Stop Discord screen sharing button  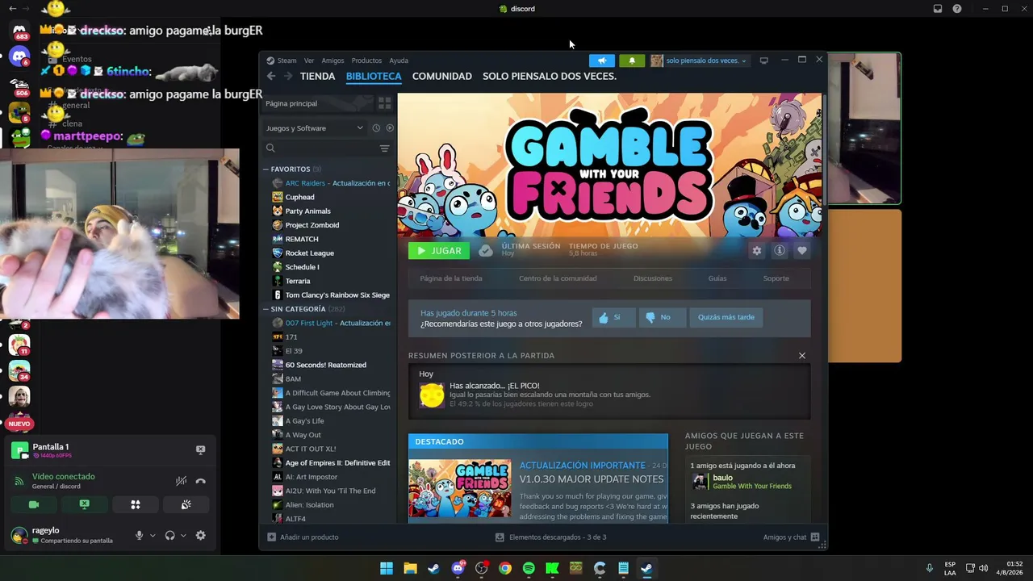click(x=84, y=505)
